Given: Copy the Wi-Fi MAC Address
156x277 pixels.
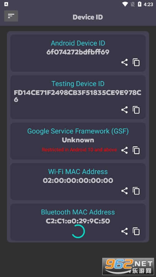Looking at the screenshot, I should coord(136,191).
